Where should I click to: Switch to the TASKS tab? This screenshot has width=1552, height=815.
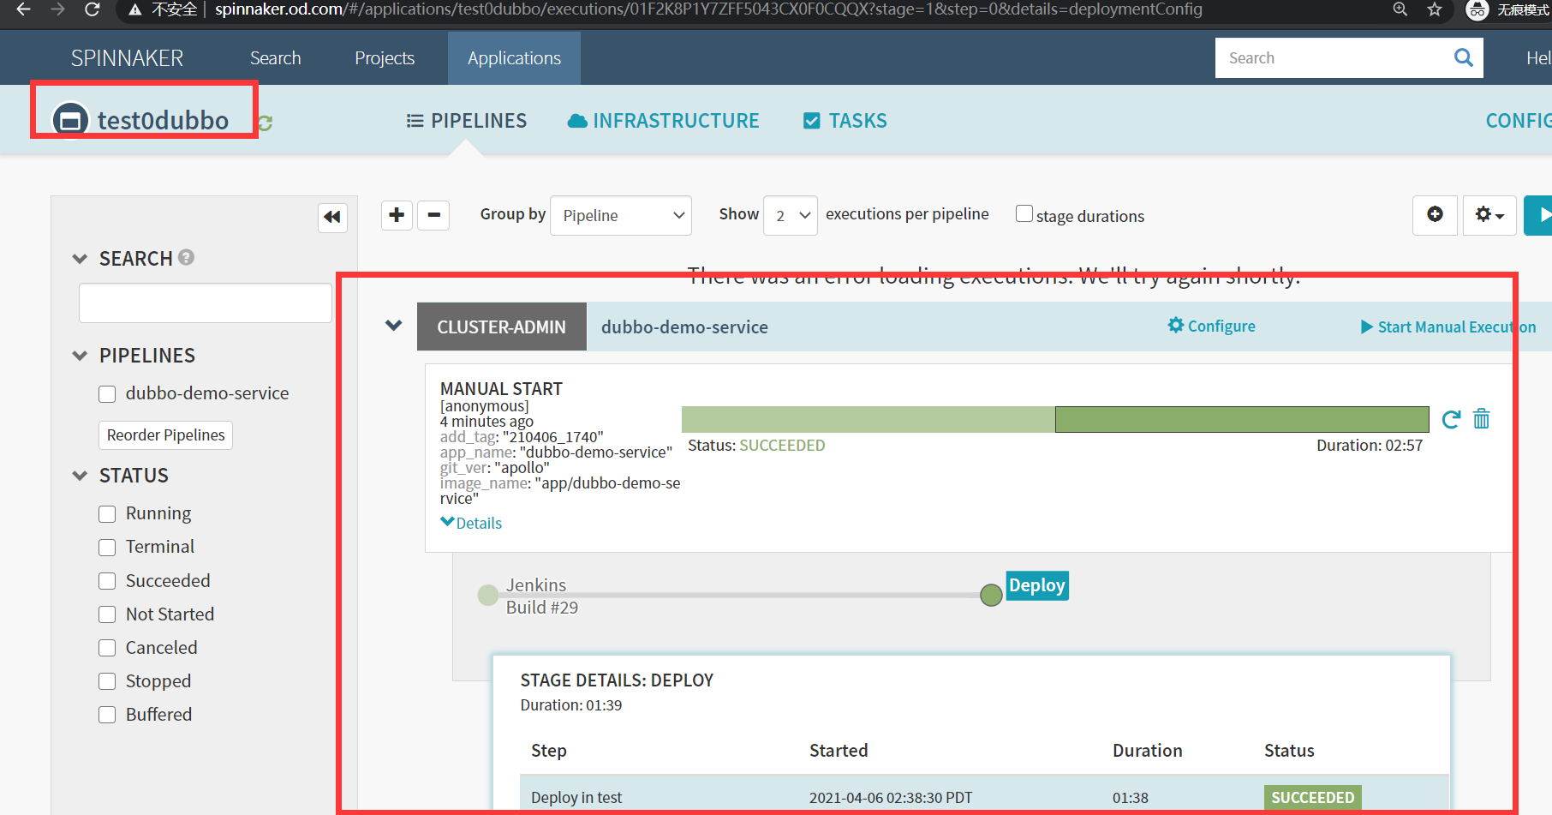click(x=845, y=121)
